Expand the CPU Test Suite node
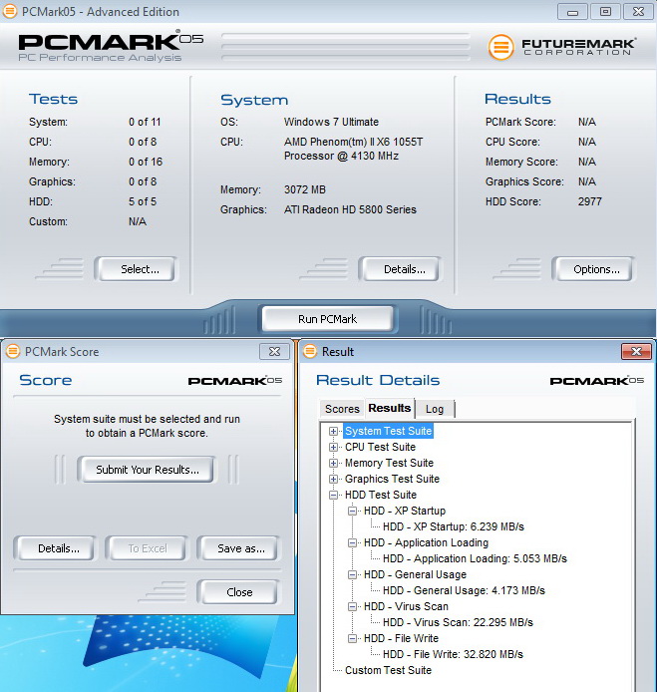Image resolution: width=657 pixels, height=692 pixels. tap(334, 447)
